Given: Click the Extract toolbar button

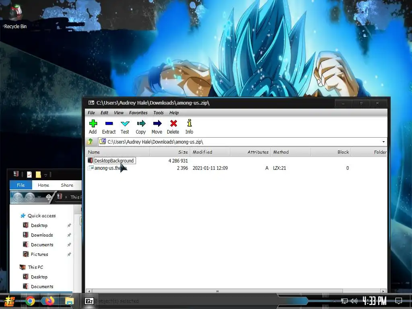Looking at the screenshot, I should (x=109, y=127).
